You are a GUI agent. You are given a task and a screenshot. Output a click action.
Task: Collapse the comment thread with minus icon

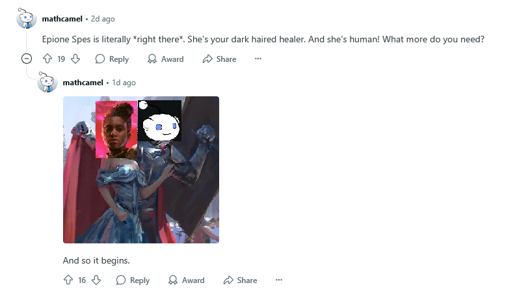pyautogui.click(x=27, y=59)
